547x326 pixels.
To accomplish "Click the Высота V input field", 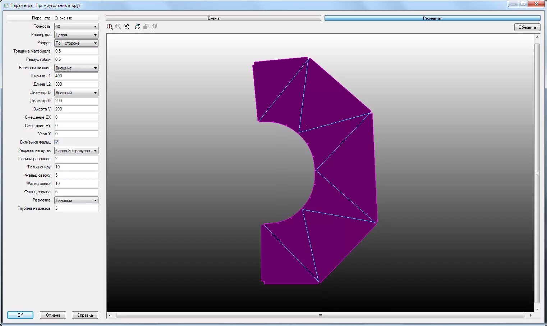I will click(76, 109).
